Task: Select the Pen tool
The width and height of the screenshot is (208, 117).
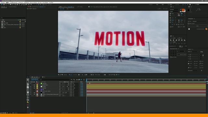Action: (17, 5)
